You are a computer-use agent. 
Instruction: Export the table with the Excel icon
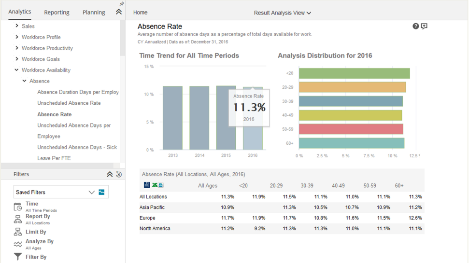tap(155, 185)
